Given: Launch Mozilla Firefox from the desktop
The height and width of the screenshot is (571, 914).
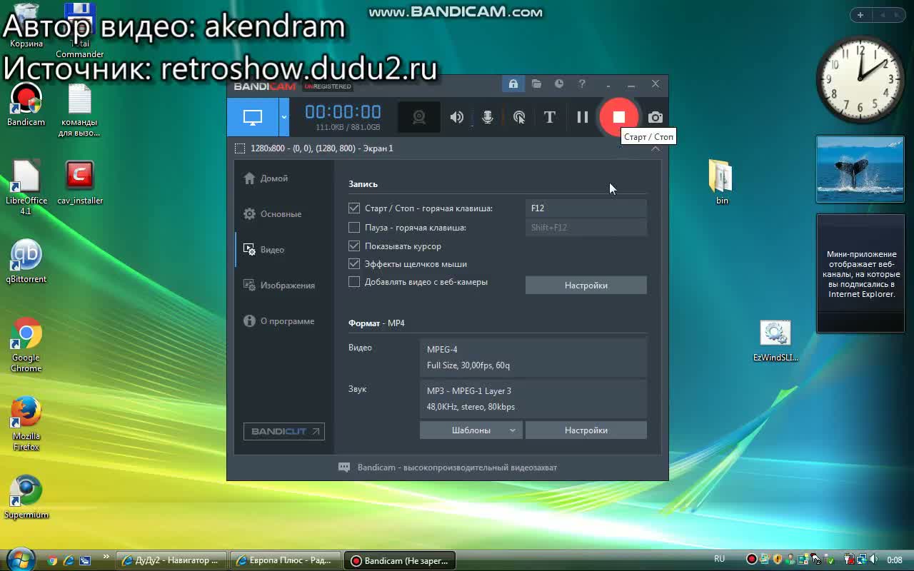Looking at the screenshot, I should [x=26, y=424].
